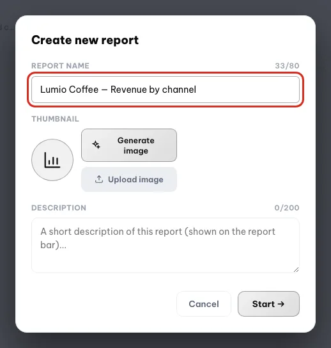Click the "Create new report" heading

click(x=85, y=40)
